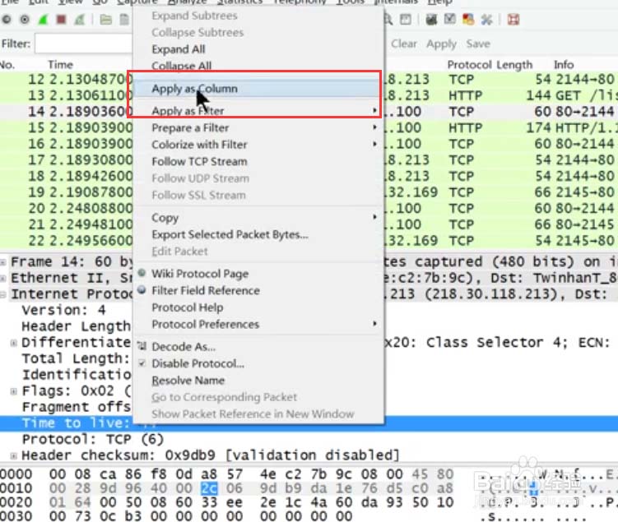Viewport: 618px width, 522px height.
Task: Click the red lifebuoy help icon in toolbar
Action: [x=513, y=20]
